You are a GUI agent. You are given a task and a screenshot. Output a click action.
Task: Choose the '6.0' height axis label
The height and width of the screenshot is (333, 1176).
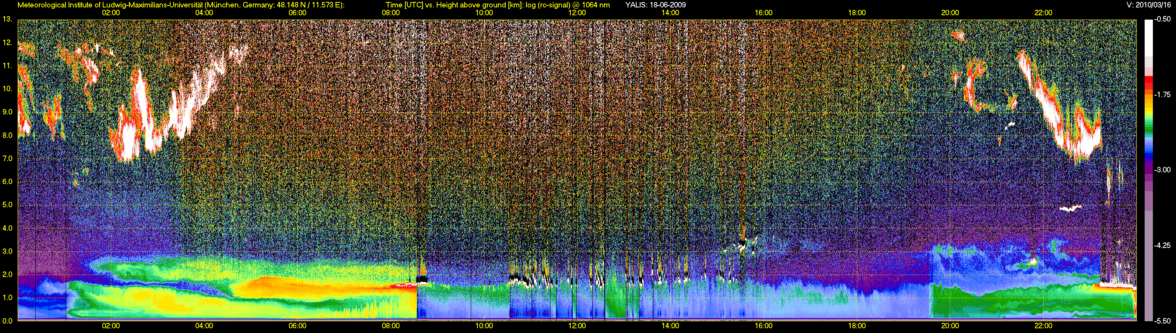7,181
